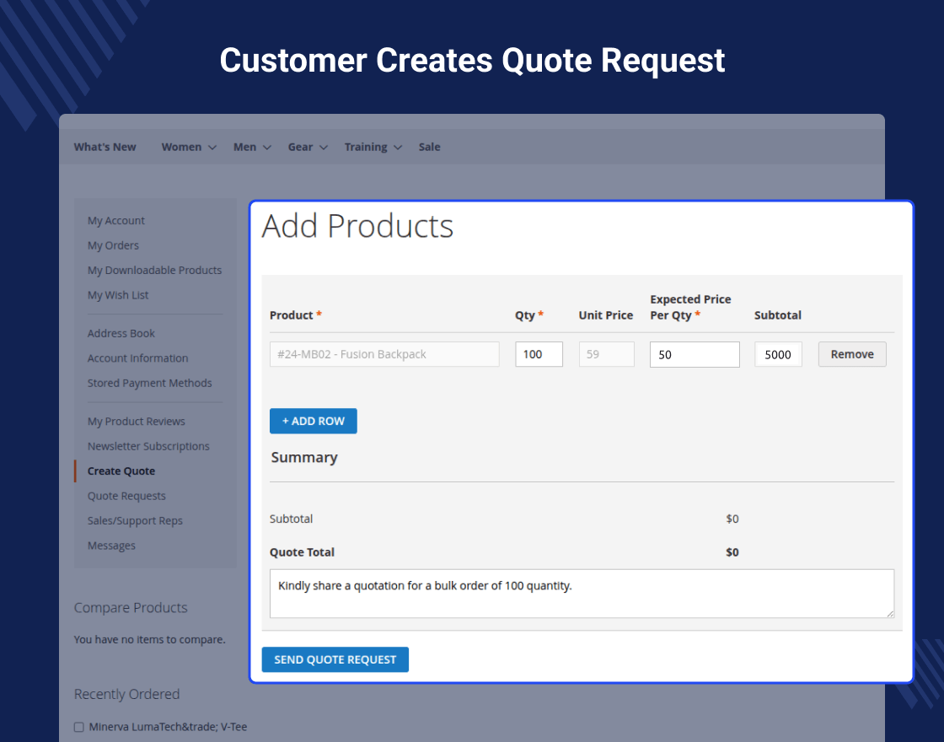944x742 pixels.
Task: Click the Qty input field
Action: (539, 354)
